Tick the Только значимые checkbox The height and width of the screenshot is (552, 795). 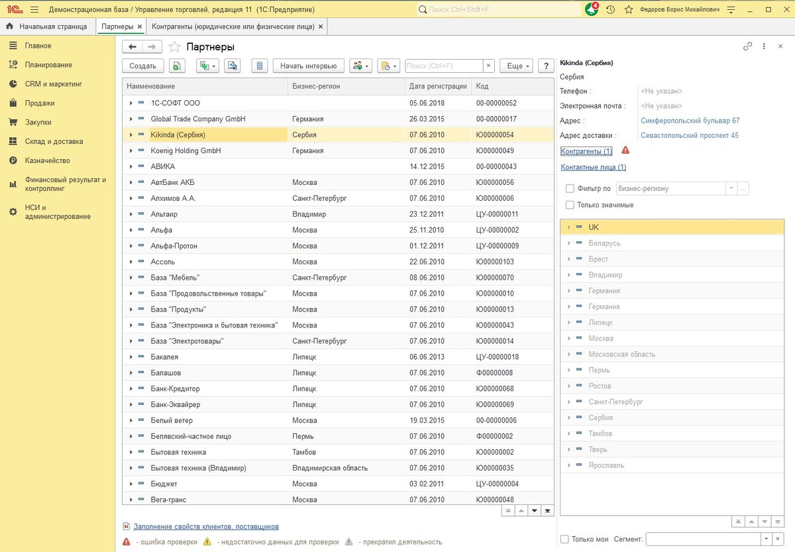[570, 205]
